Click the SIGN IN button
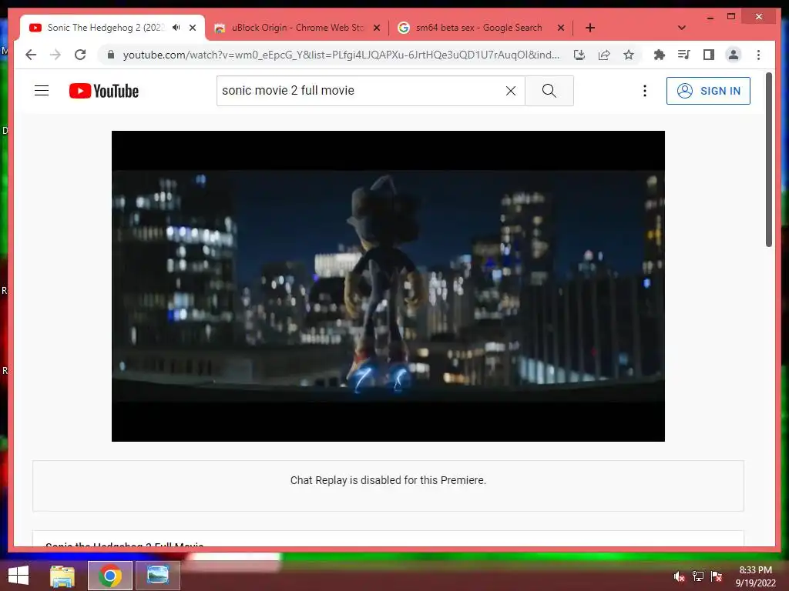Viewport: 789px width, 591px height. coord(708,91)
